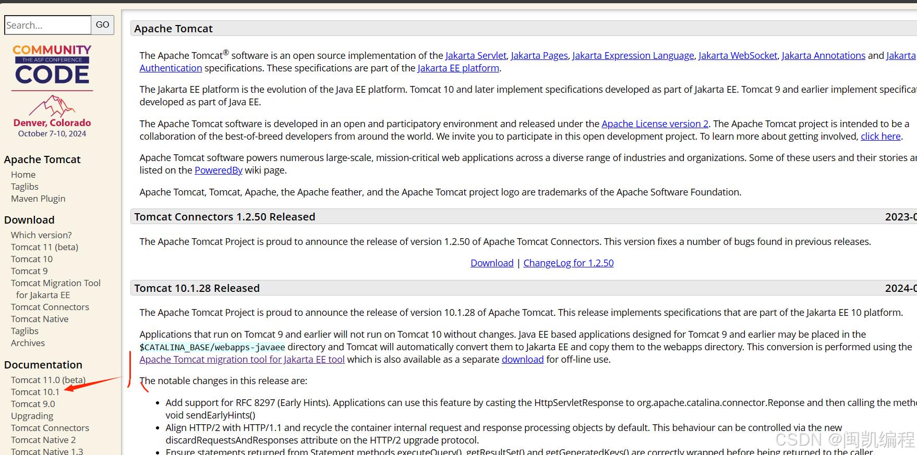917x455 pixels.
Task: Go to Tomcat 11 (beta) download
Action: pos(44,247)
